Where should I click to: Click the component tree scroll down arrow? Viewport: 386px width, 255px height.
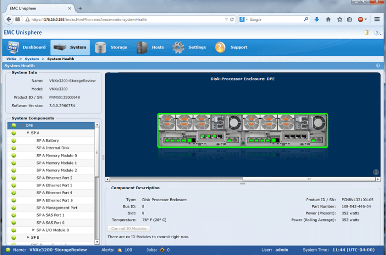click(97, 242)
